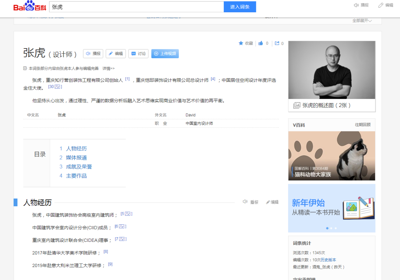Open the 新年伊始 book banner

click(x=331, y=208)
